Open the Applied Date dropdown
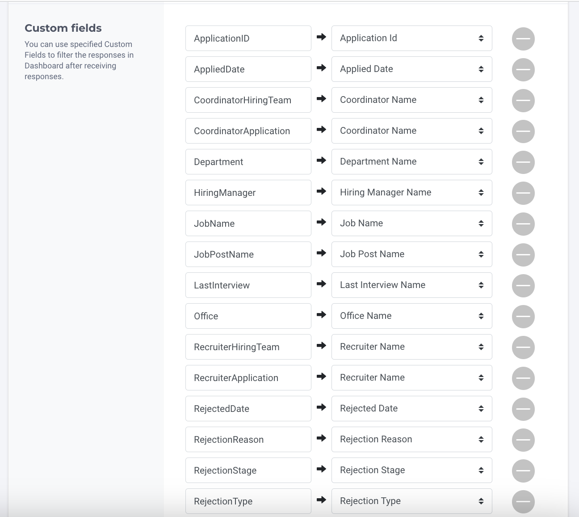Image resolution: width=579 pixels, height=517 pixels. click(411, 69)
